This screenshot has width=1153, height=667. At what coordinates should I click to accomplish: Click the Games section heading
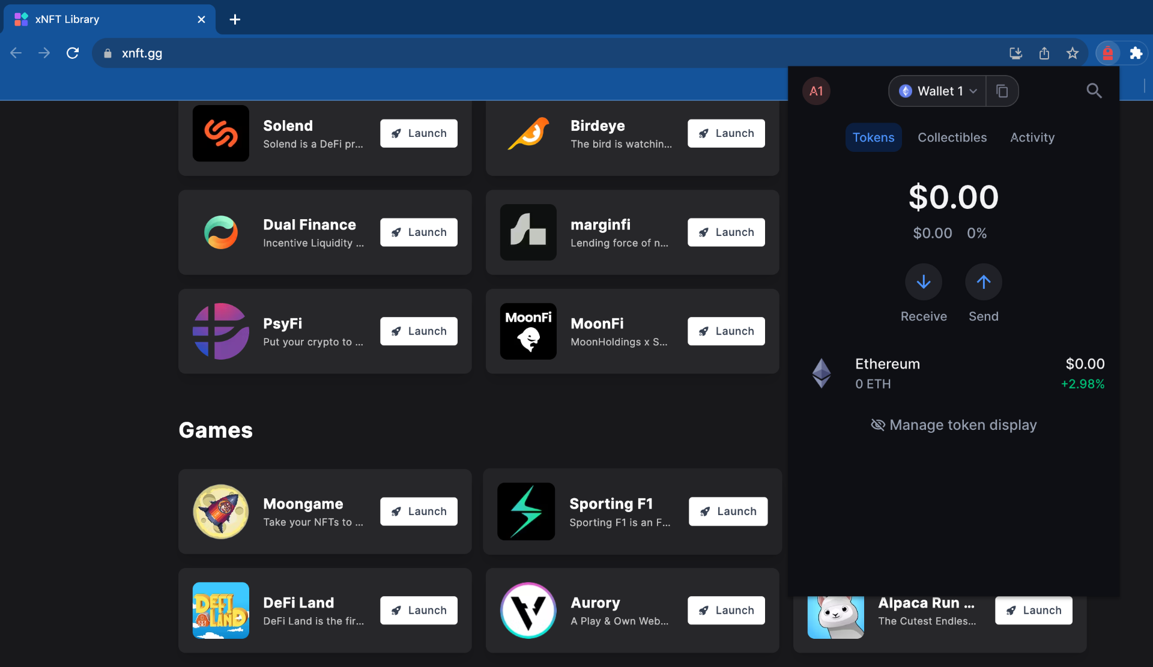click(216, 430)
